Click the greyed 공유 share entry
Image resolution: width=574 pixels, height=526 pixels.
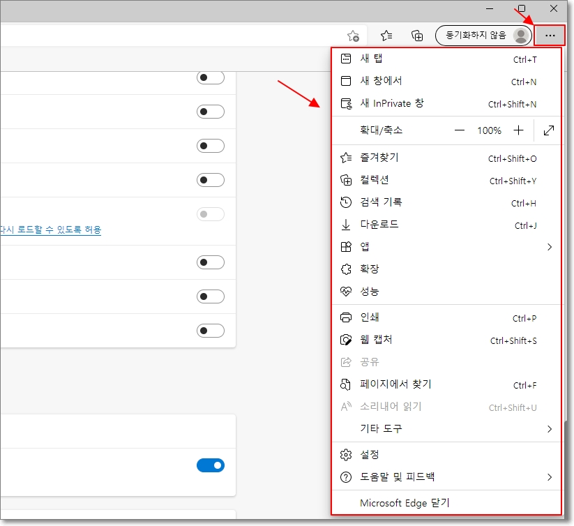446,362
